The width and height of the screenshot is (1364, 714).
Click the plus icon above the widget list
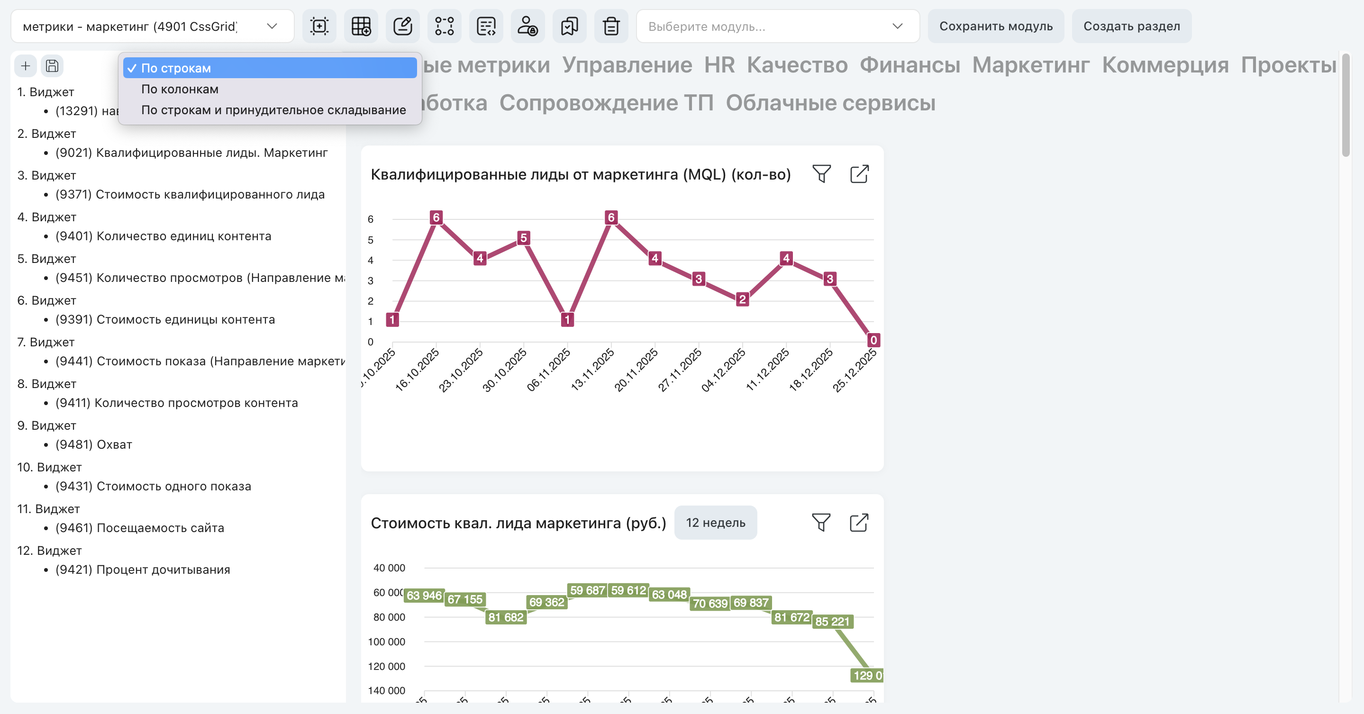[26, 66]
